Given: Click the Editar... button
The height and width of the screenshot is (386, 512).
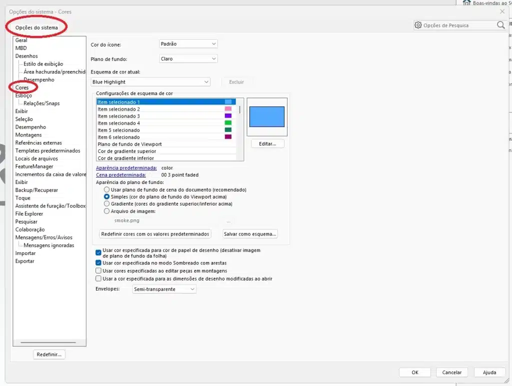Looking at the screenshot, I should (267, 143).
